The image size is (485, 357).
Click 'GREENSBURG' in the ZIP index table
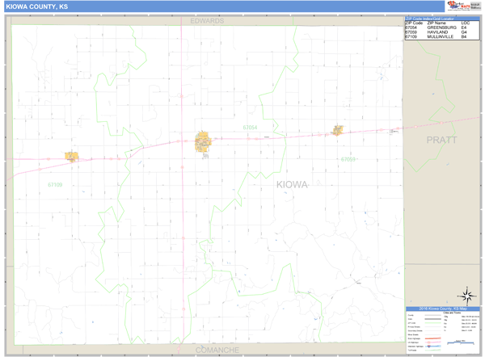[x=441, y=27]
